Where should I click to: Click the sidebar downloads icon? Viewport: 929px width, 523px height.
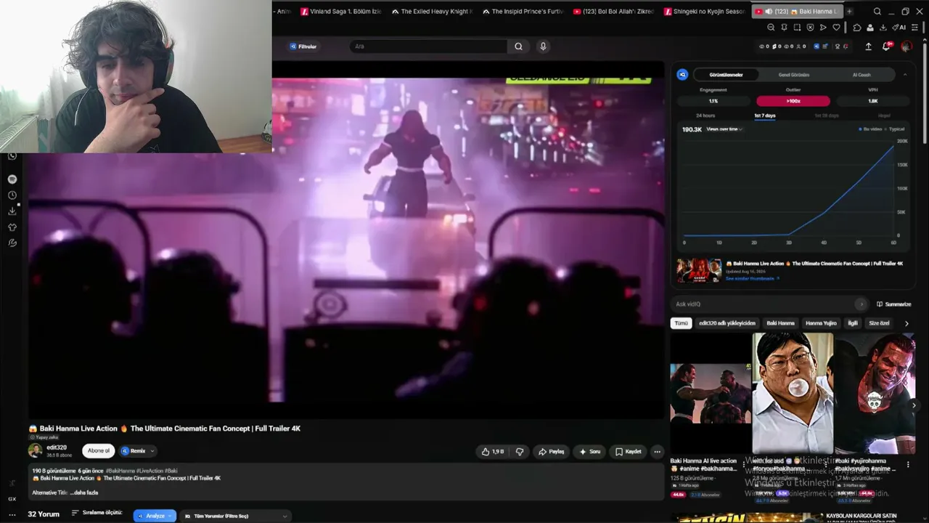[12, 211]
